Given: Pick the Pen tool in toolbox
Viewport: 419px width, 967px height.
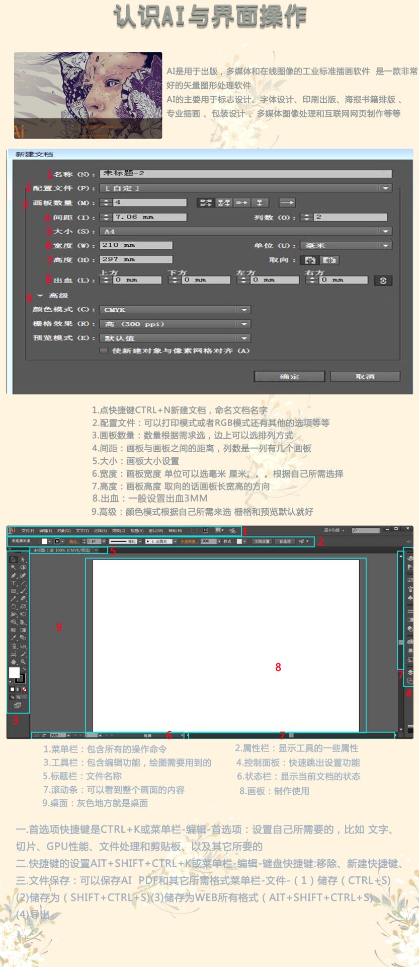Looking at the screenshot, I should coord(14,575).
